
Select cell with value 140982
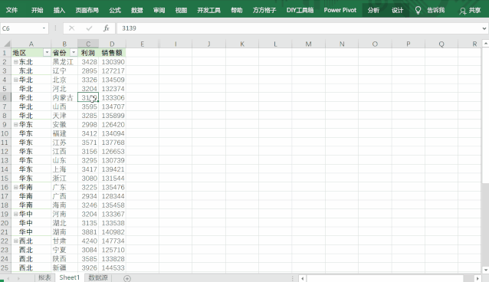tap(112, 231)
